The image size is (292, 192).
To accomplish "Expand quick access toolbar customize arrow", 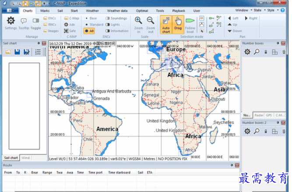I will pos(49,3).
